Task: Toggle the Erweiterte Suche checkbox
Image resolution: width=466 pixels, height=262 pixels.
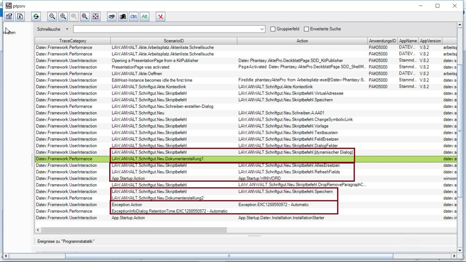Action: 306,29
